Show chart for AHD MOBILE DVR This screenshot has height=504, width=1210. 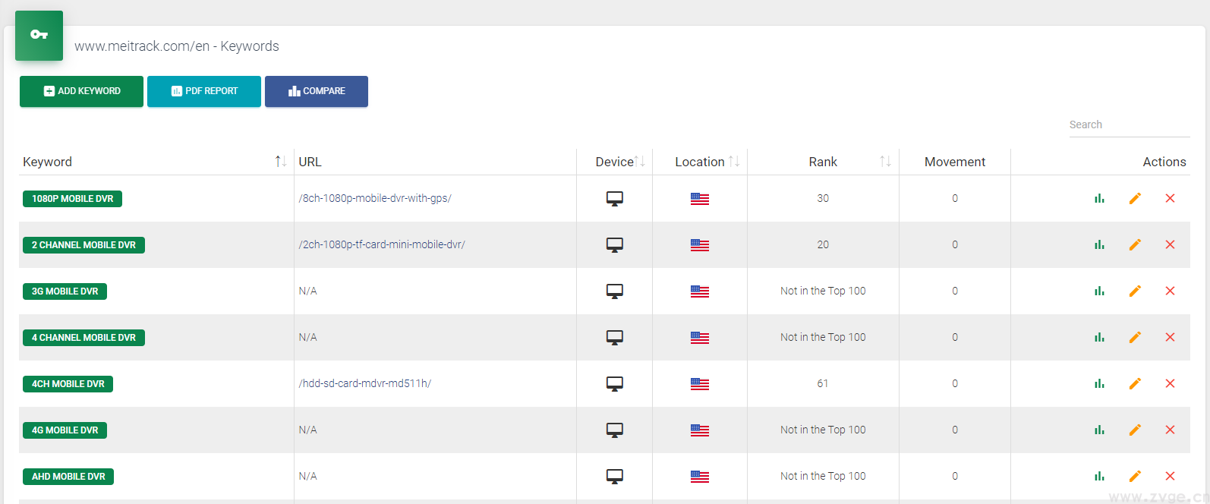pyautogui.click(x=1099, y=477)
